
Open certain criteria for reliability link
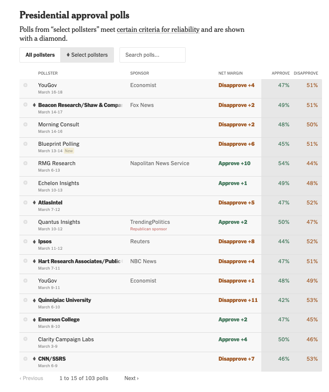158,29
